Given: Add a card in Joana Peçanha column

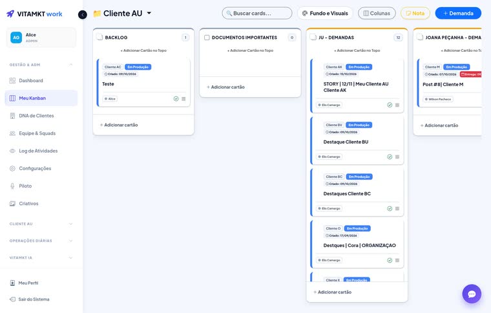Looking at the screenshot, I should [439, 125].
